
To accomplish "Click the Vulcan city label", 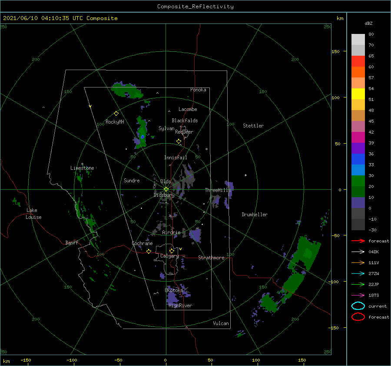I will tap(221, 323).
